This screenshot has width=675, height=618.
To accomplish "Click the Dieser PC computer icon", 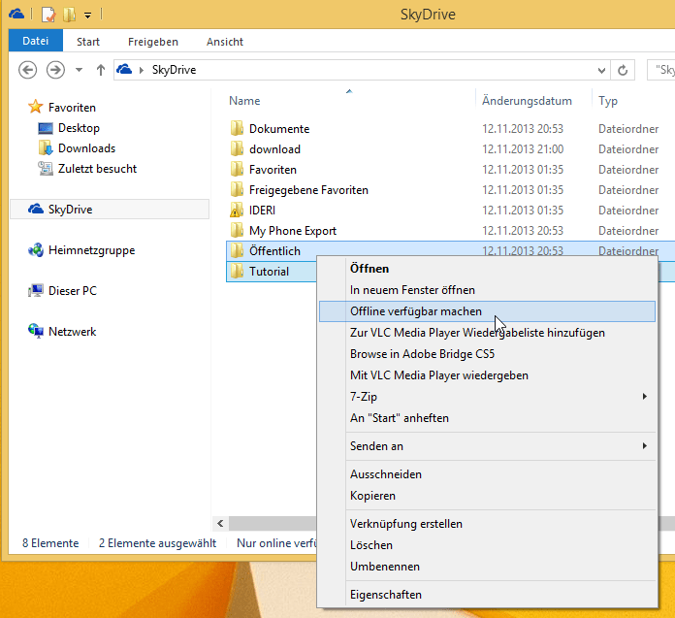I will [35, 291].
